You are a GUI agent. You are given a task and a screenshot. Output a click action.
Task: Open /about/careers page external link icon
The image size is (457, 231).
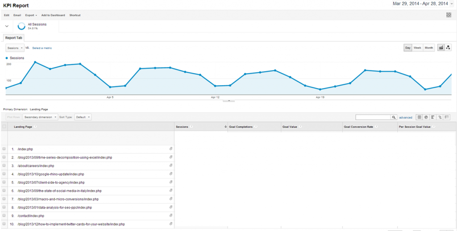tap(171, 165)
